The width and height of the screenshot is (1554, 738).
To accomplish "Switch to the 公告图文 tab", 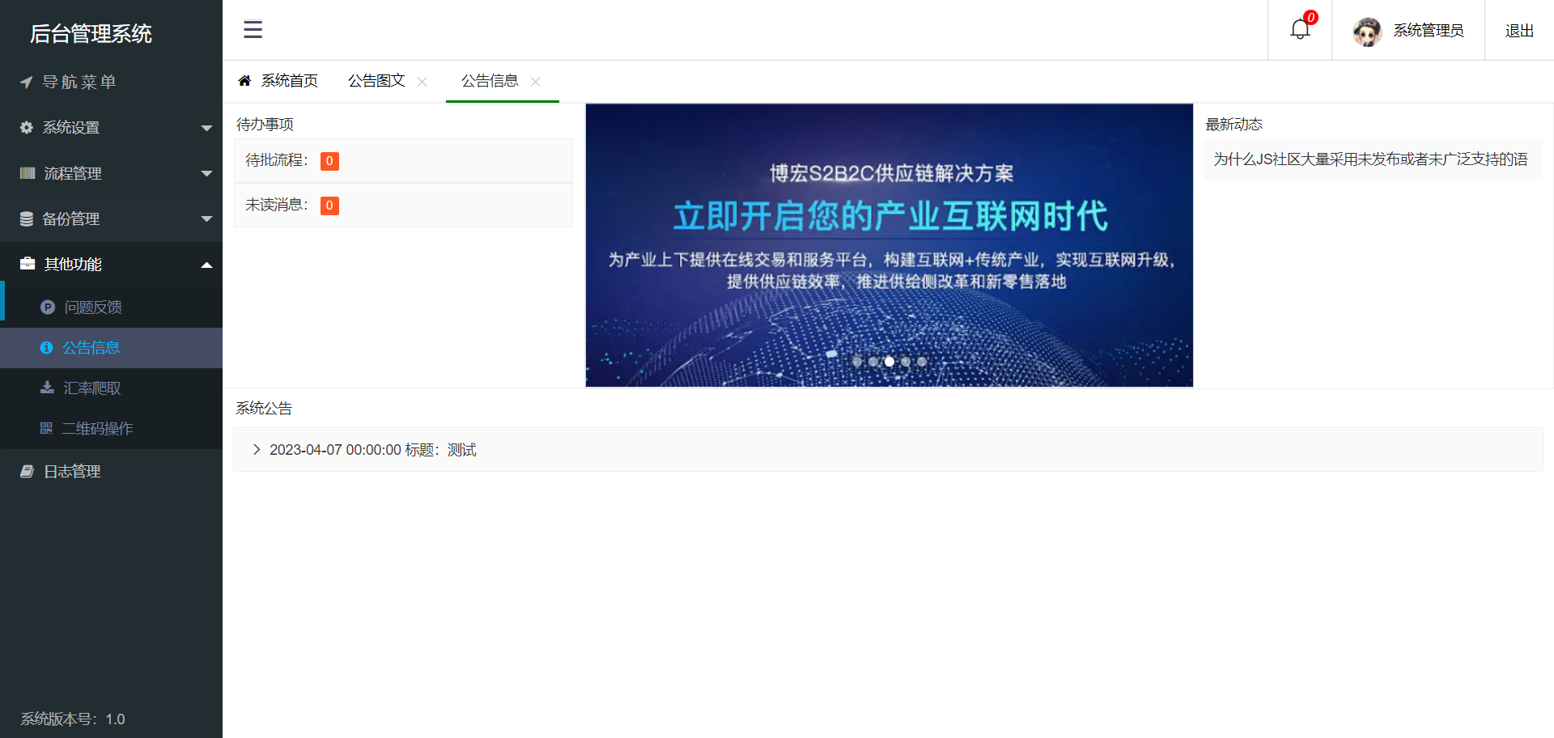I will pos(377,80).
